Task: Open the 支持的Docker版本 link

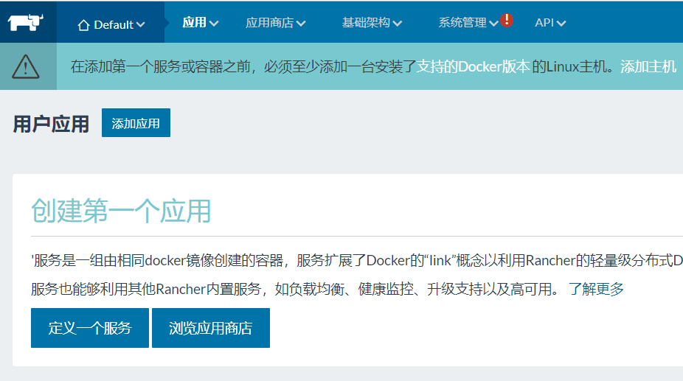Action: tap(473, 66)
